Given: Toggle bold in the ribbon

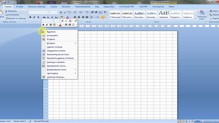Looking at the screenshot, I should tap(30, 17).
